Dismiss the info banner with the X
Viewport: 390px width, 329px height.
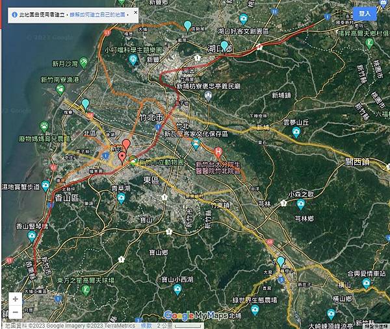pos(136,12)
